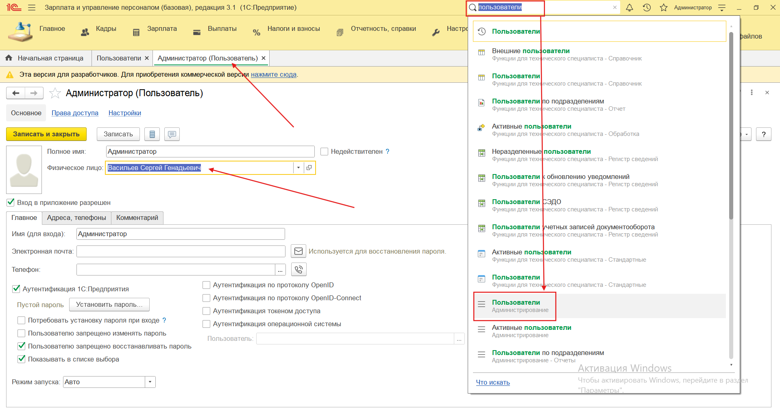This screenshot has width=780, height=411.
Task: Enable Аутентификация по протоколу OpenID
Action: 207,285
